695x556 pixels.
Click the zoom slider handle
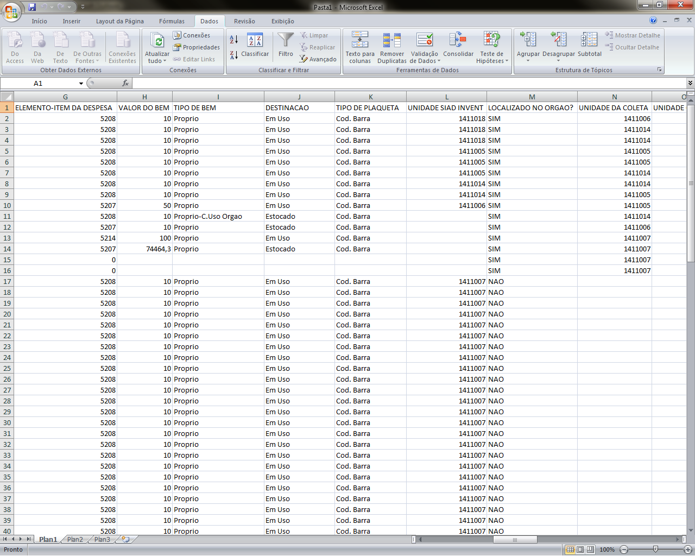click(x=656, y=549)
